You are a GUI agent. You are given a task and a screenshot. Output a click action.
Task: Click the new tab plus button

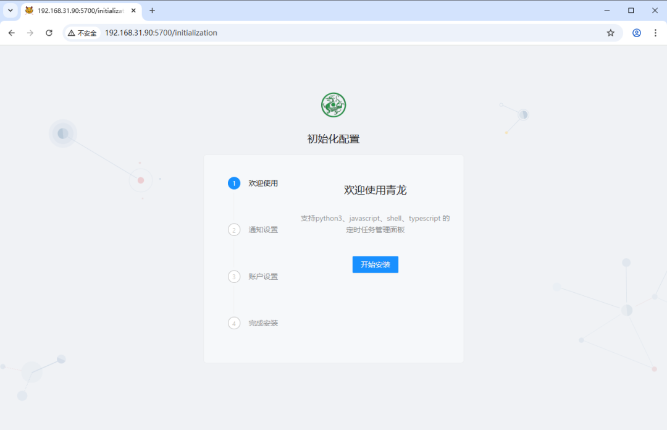click(152, 11)
